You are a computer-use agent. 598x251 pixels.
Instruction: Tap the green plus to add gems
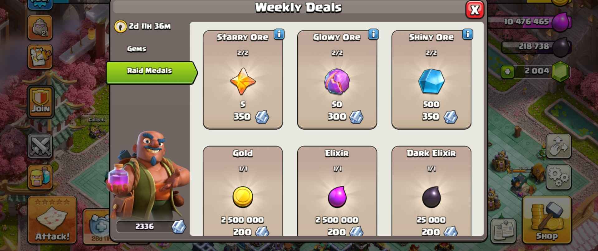(x=508, y=72)
